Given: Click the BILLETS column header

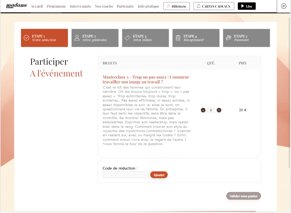Looking at the screenshot, I should [x=110, y=63].
